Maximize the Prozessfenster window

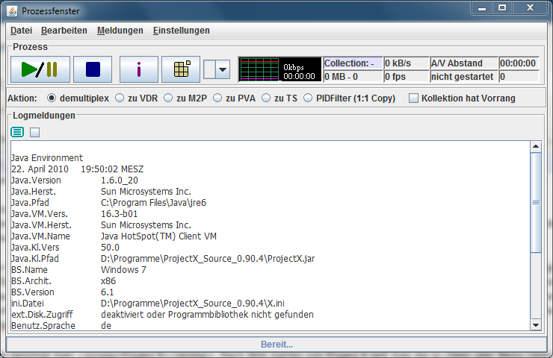pyautogui.click(x=502, y=8)
